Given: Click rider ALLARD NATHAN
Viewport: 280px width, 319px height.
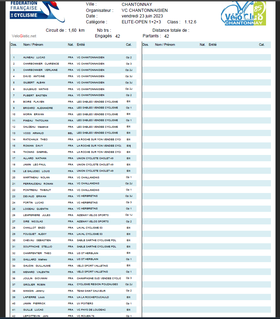Looking at the screenshot, I should [35, 158].
